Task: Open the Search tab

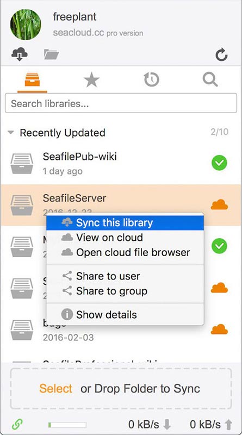Action: [x=210, y=79]
